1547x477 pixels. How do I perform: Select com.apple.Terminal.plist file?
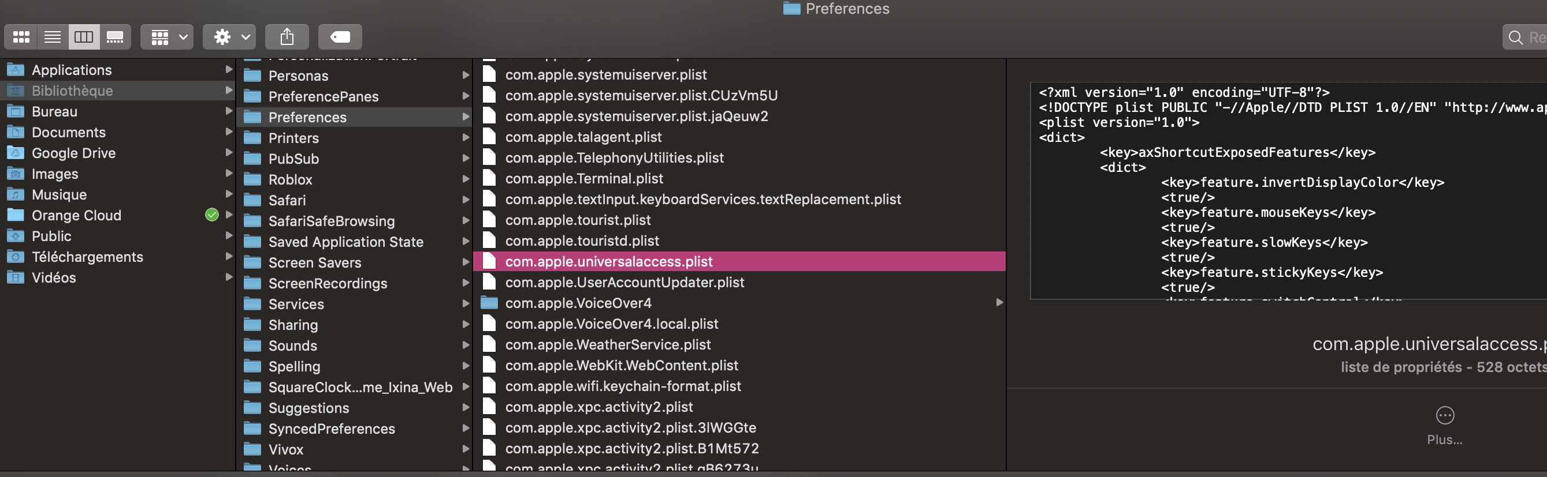583,179
